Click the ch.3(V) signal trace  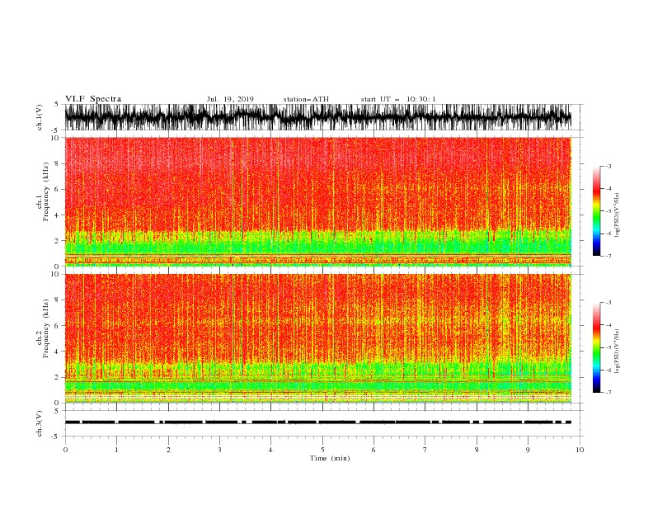(x=318, y=422)
